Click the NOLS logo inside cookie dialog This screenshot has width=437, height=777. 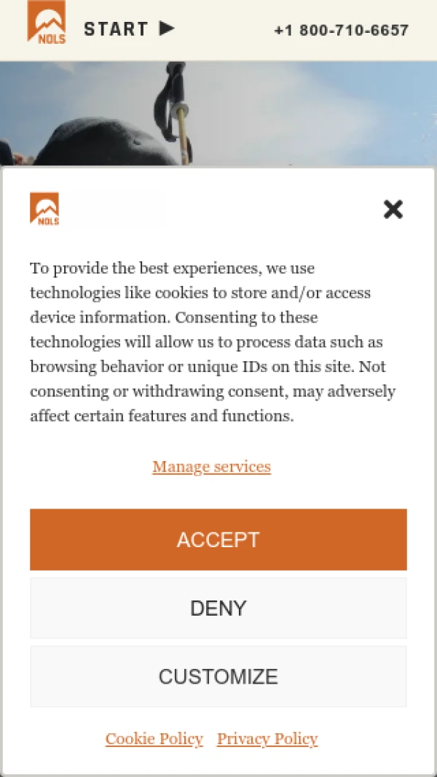pyautogui.click(x=44, y=209)
